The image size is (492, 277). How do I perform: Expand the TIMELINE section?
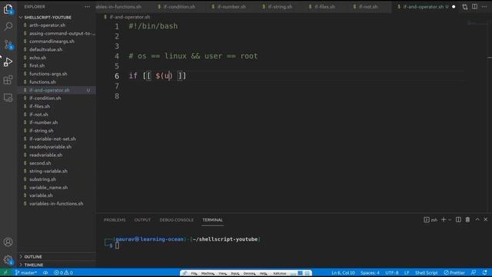pos(34,265)
